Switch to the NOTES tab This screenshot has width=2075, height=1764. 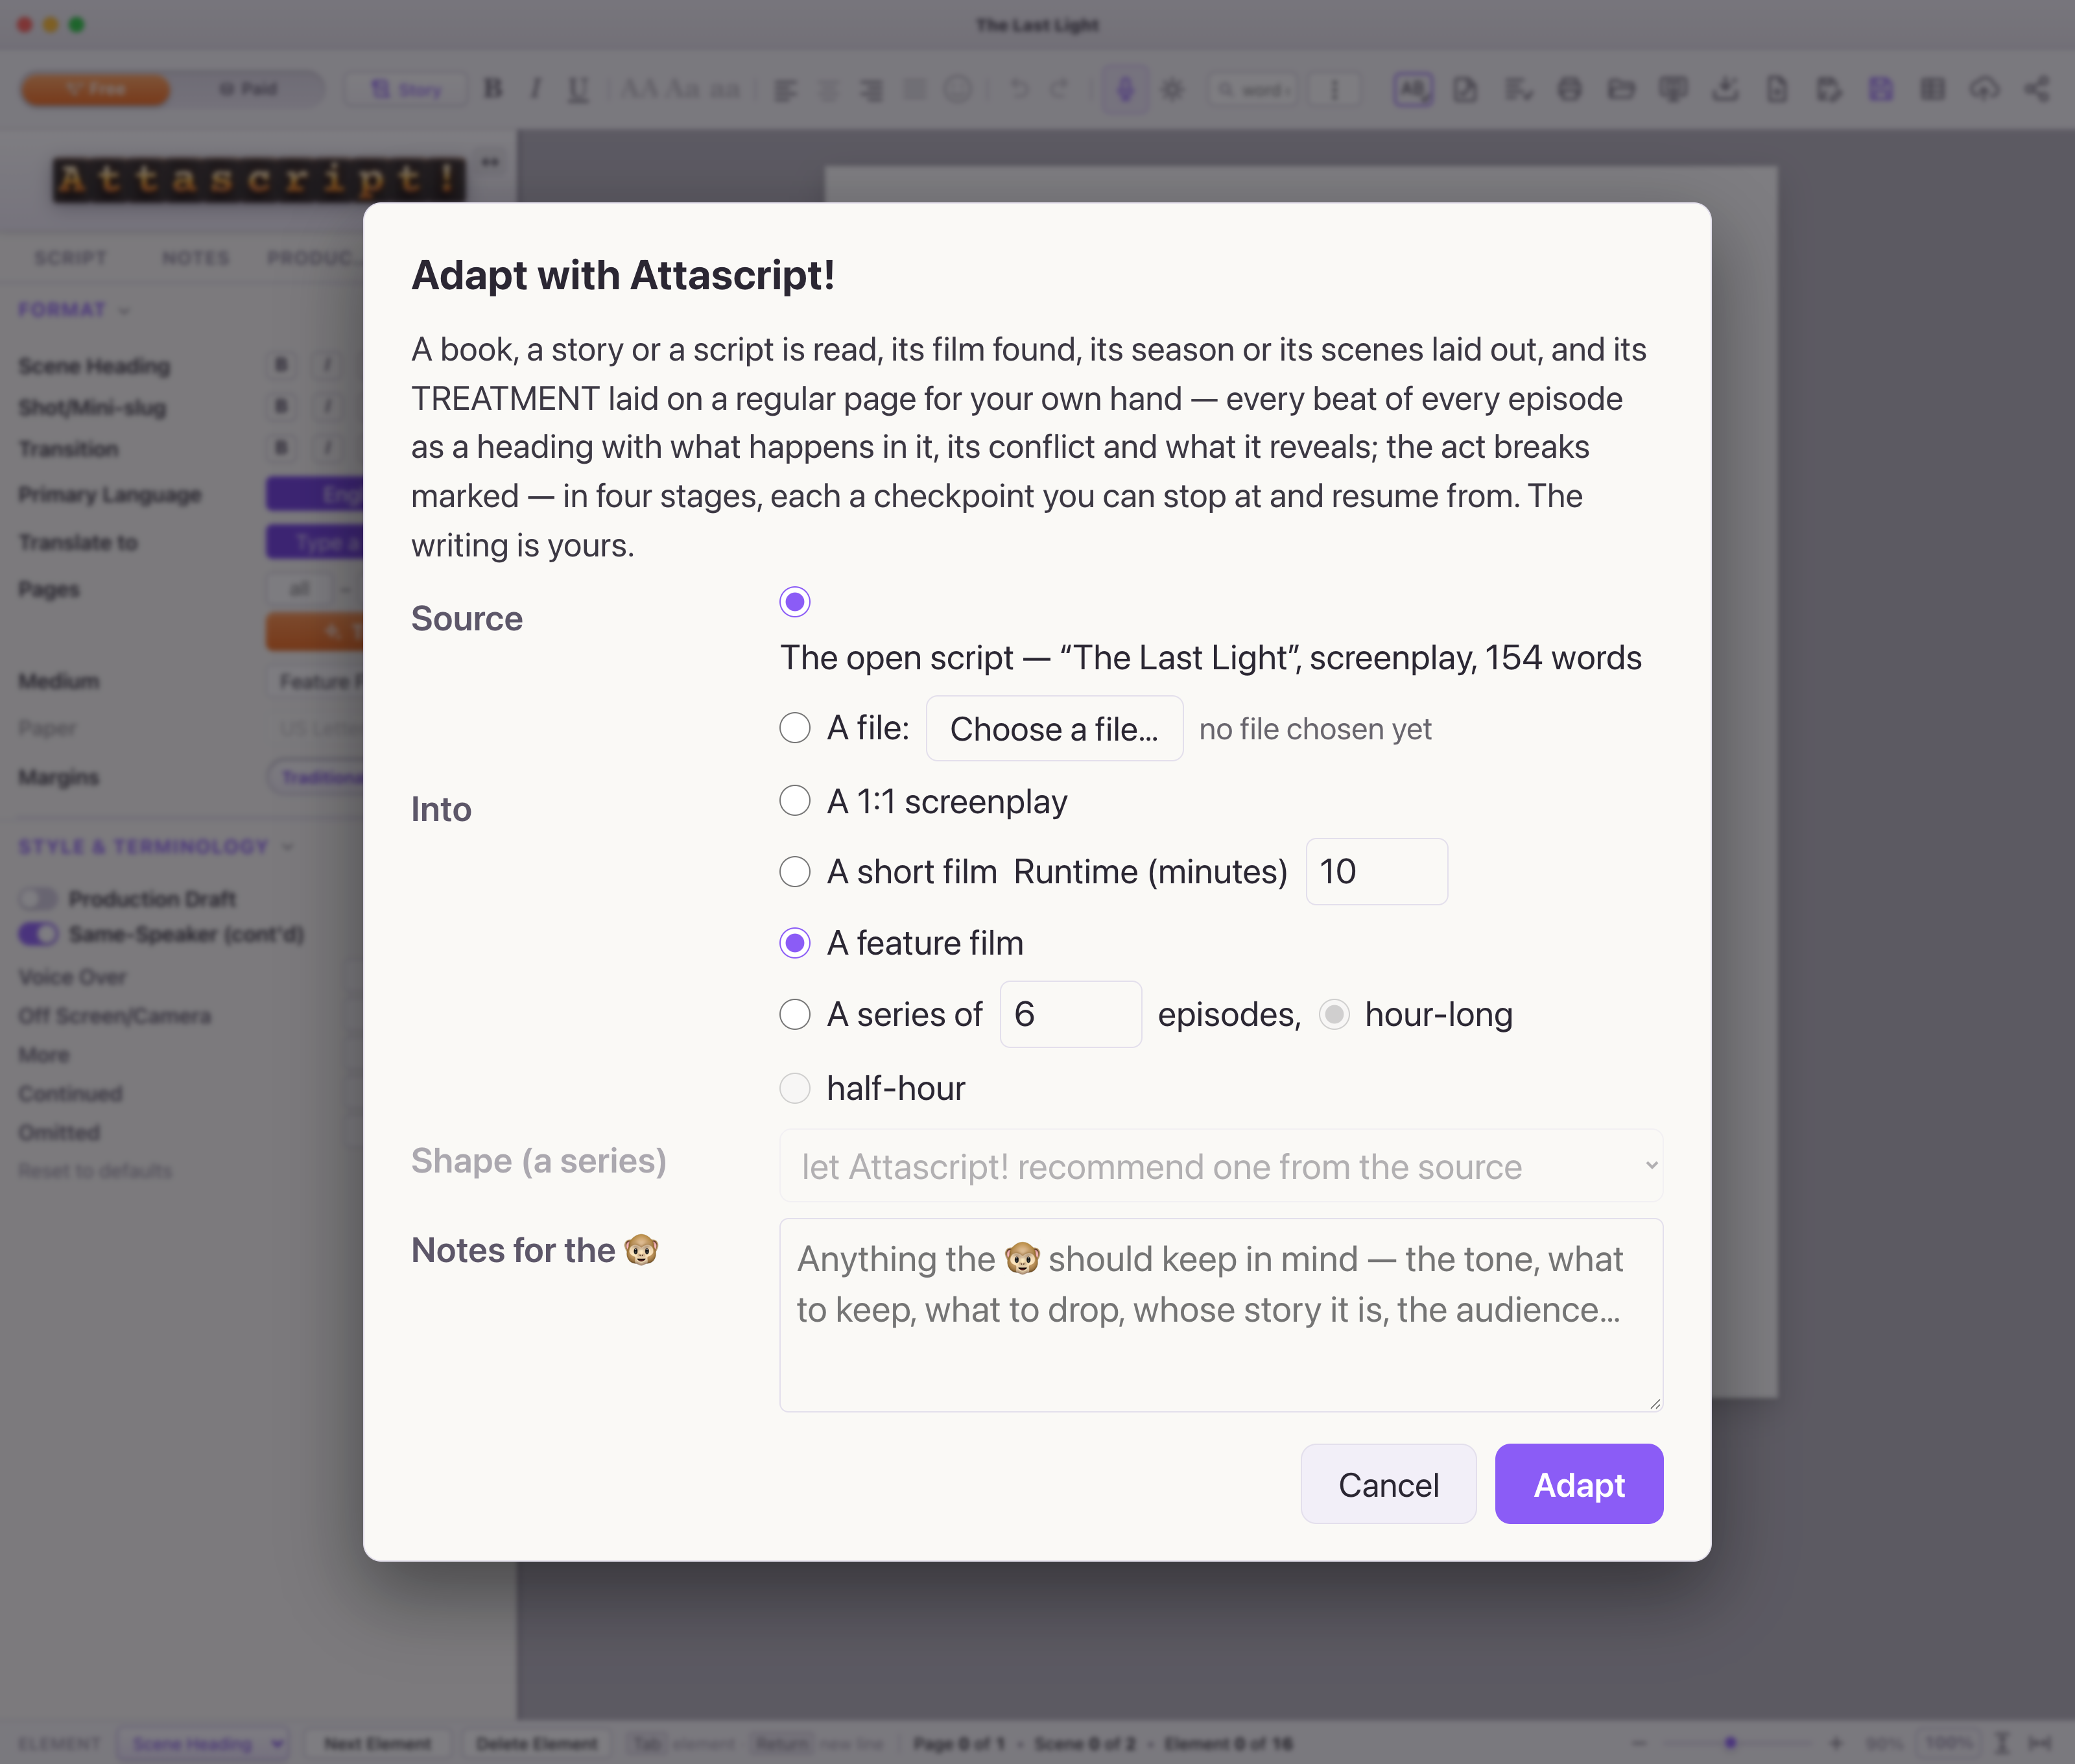196,258
